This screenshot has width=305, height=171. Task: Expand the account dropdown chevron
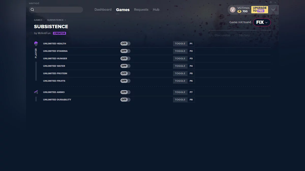(x=273, y=10)
